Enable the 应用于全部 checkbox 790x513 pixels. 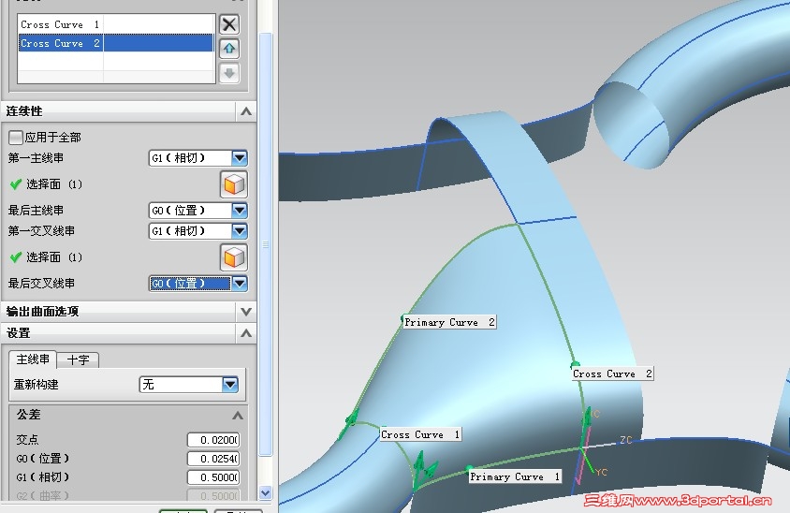(16, 137)
